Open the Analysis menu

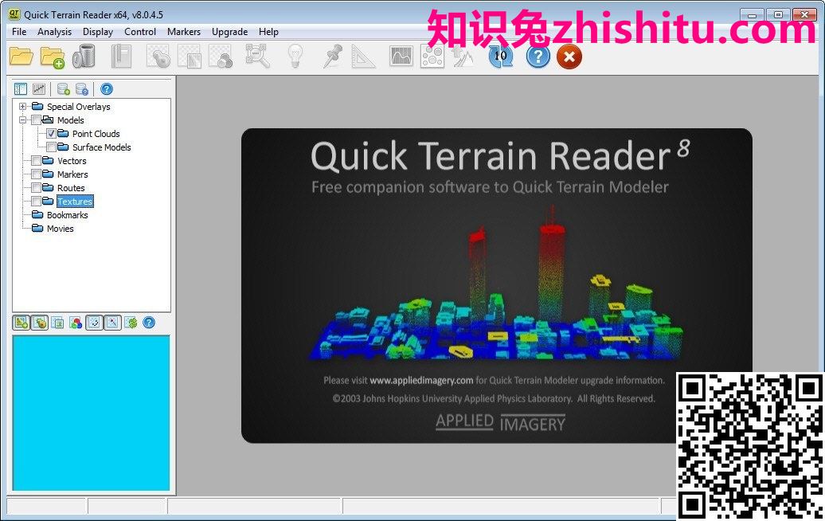click(54, 32)
